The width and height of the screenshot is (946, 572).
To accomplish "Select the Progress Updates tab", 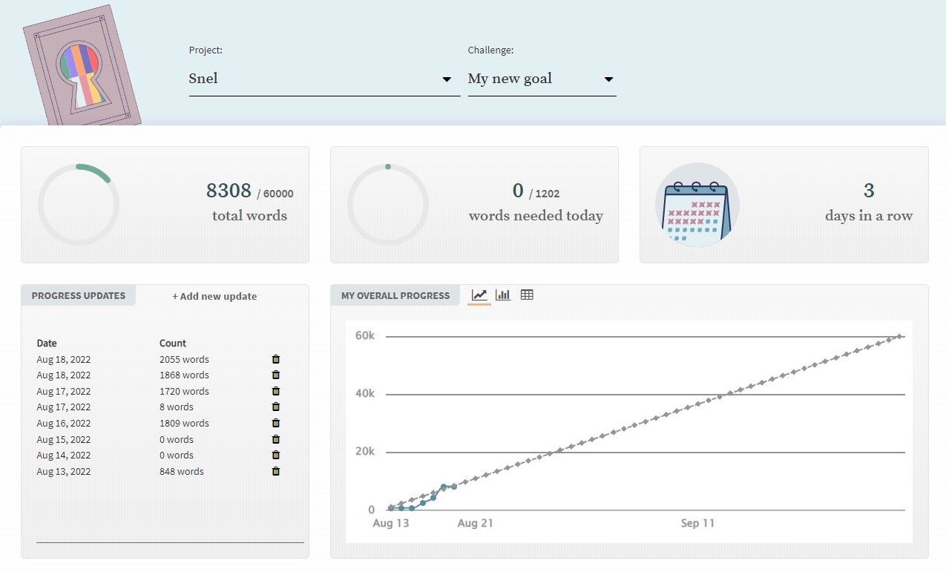I will coord(79,295).
